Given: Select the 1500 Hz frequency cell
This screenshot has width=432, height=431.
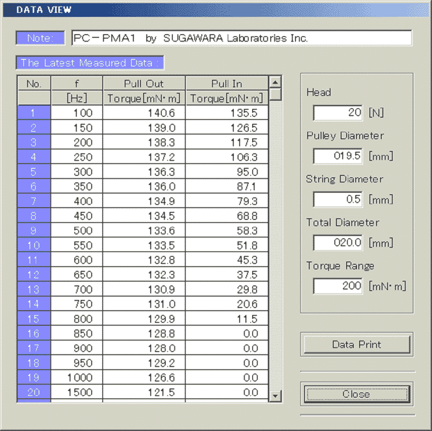Looking at the screenshot, I should point(77,392).
